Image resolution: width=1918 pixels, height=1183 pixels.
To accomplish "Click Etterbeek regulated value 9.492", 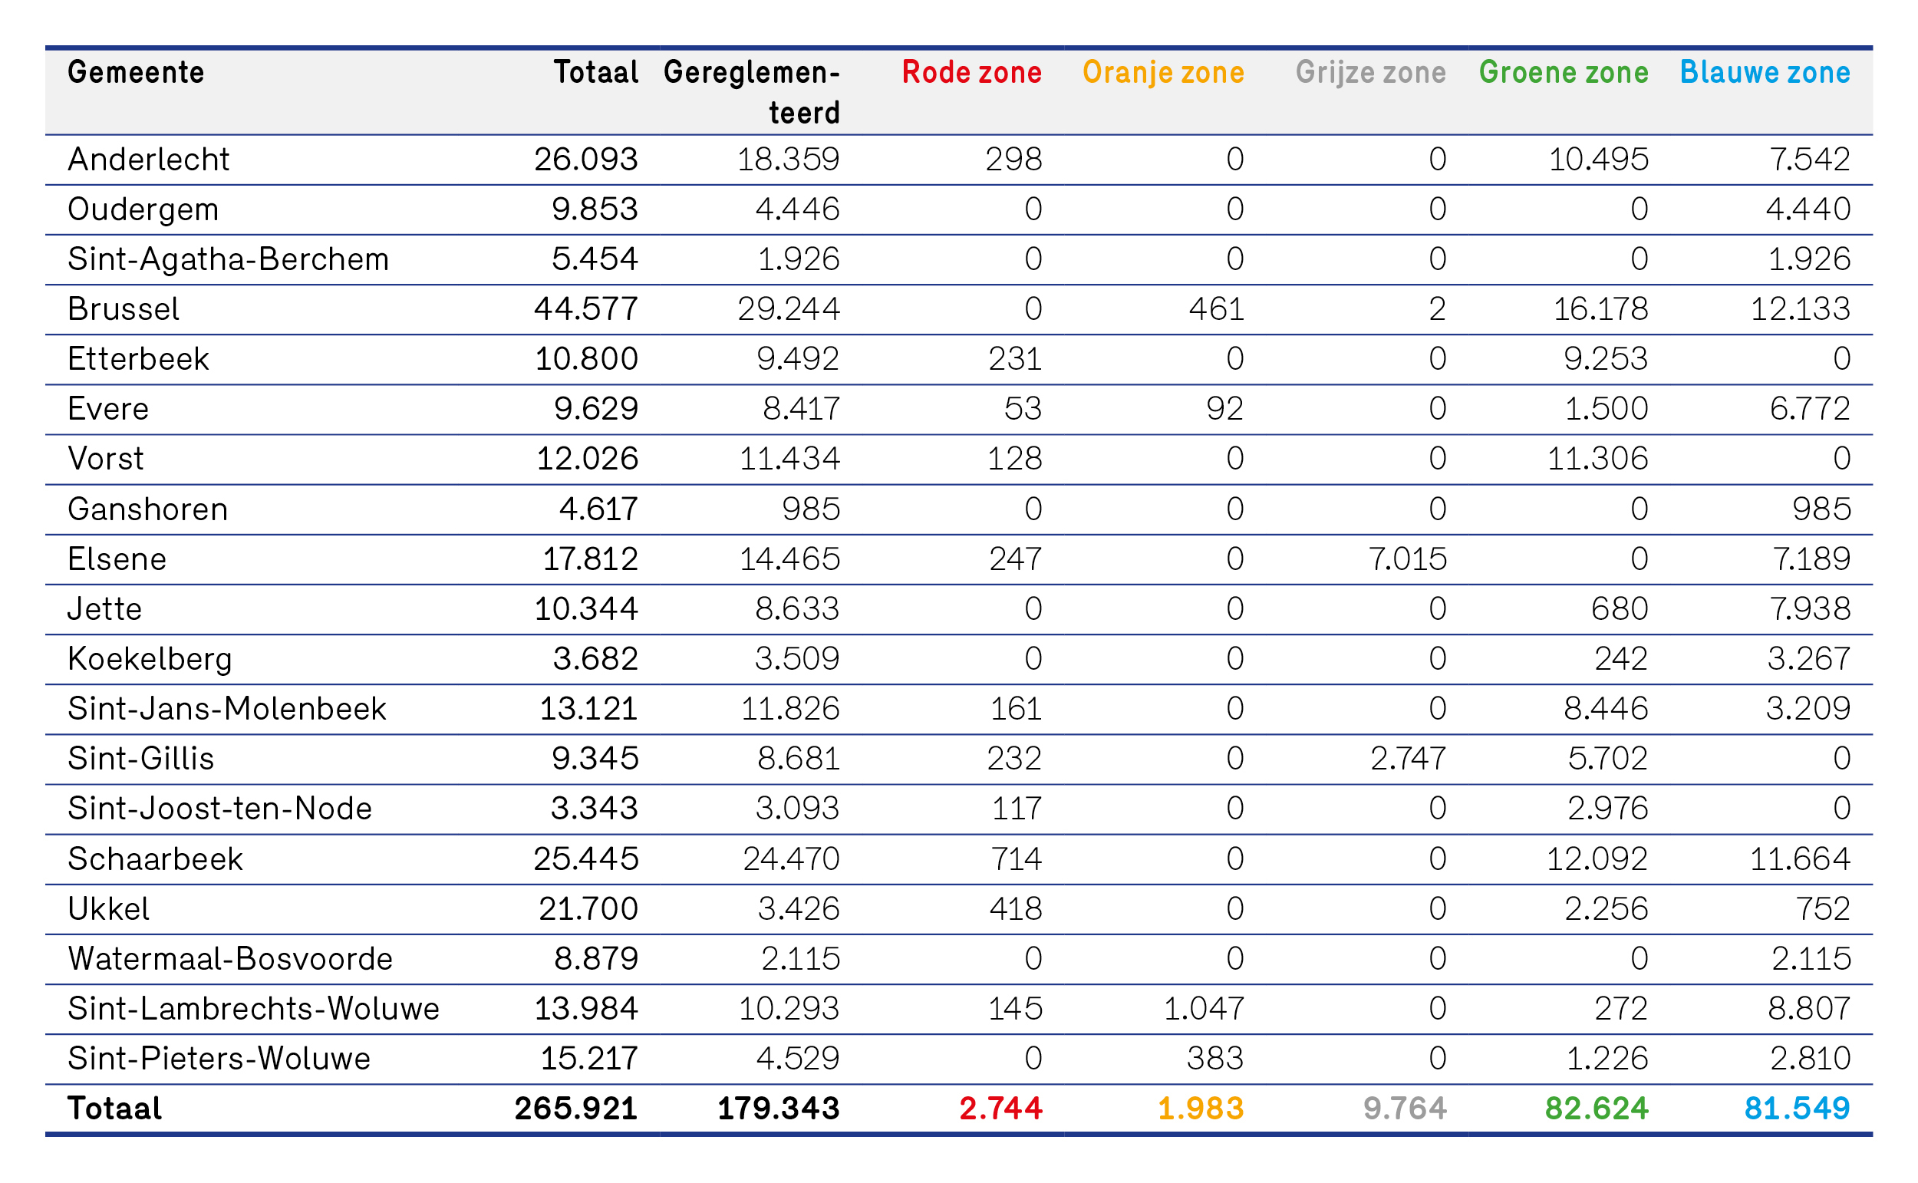I will [x=798, y=359].
